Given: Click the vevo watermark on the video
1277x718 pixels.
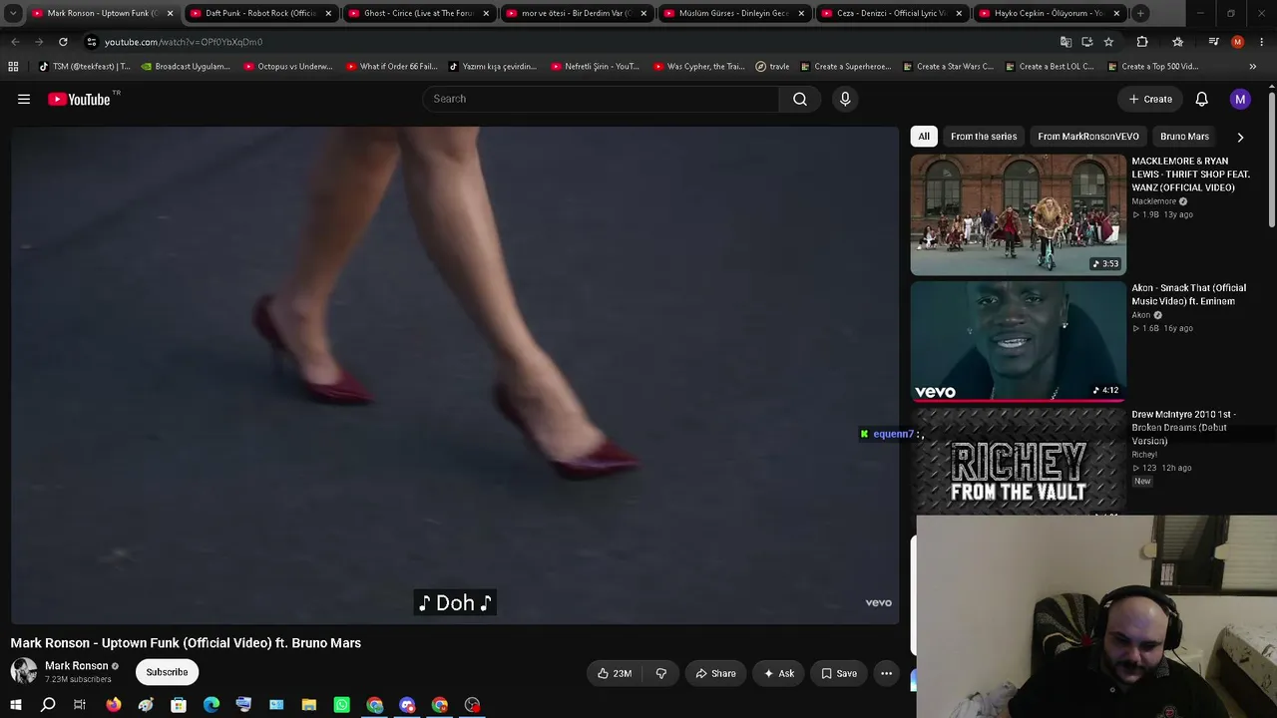Looking at the screenshot, I should (x=879, y=602).
